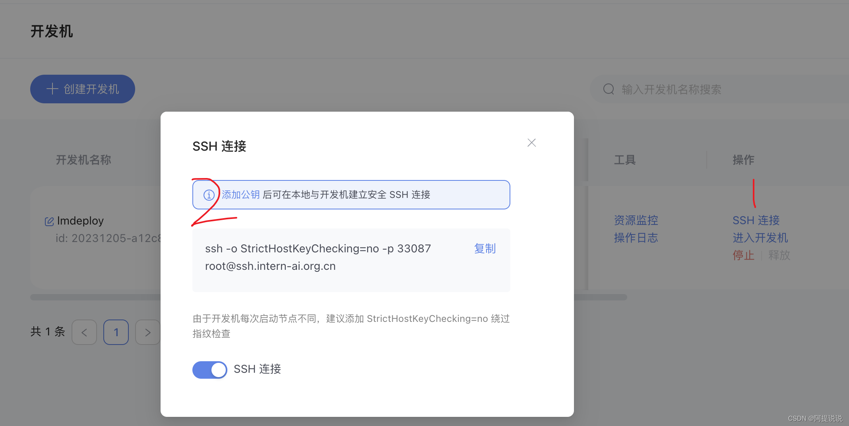Image resolution: width=849 pixels, height=426 pixels.
Task: Select page 1 in the pagination
Action: [116, 332]
